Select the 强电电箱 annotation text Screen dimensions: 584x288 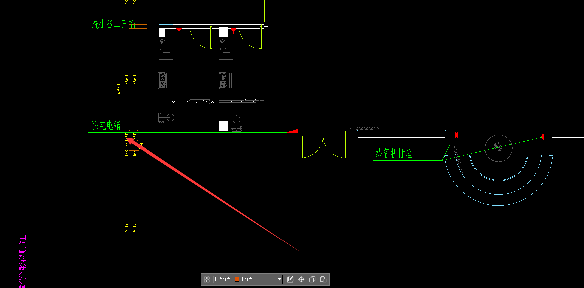click(x=106, y=125)
